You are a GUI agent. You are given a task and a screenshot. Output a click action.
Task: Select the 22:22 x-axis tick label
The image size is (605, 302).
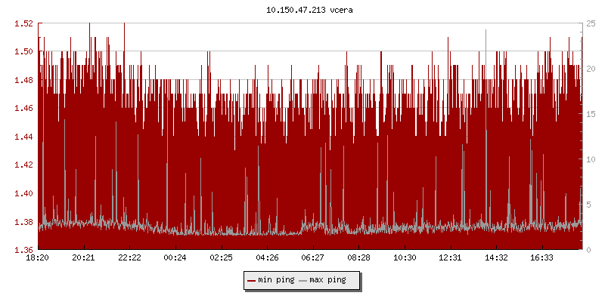[x=129, y=257]
